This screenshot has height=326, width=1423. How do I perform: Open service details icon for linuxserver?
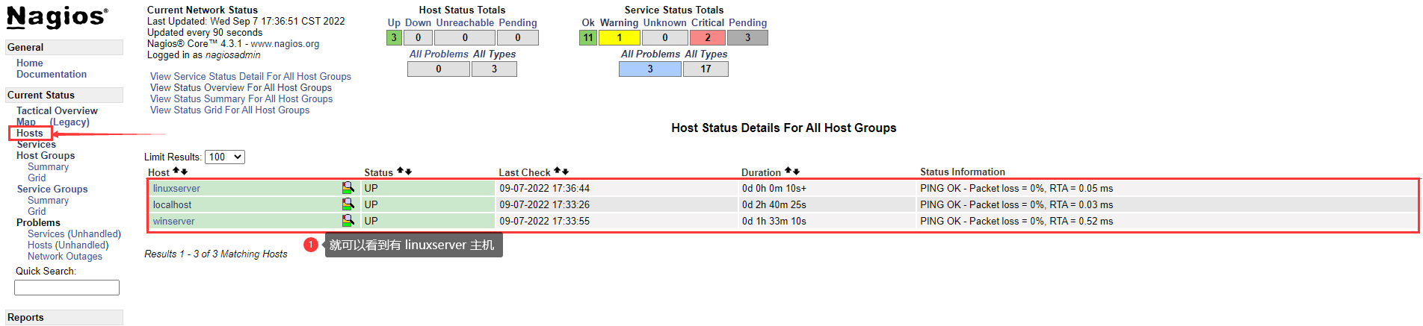coord(348,188)
